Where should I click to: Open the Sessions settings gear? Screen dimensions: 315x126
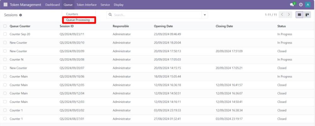click(x=21, y=15)
